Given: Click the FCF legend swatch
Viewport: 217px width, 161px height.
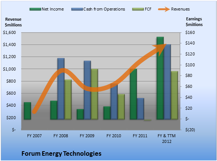Looking at the screenshot, I should pos(138,9).
